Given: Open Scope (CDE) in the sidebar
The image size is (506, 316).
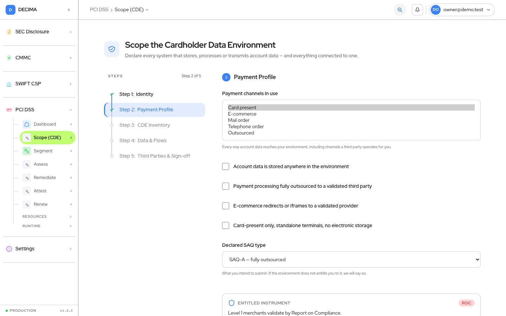Looking at the screenshot, I should point(47,138).
